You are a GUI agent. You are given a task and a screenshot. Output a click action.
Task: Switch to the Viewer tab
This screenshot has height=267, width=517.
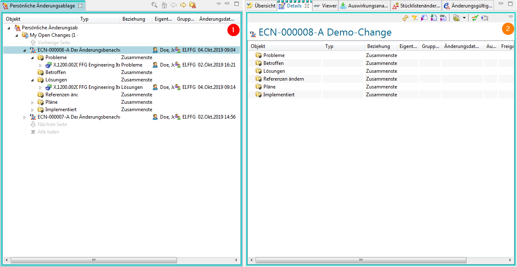(325, 6)
